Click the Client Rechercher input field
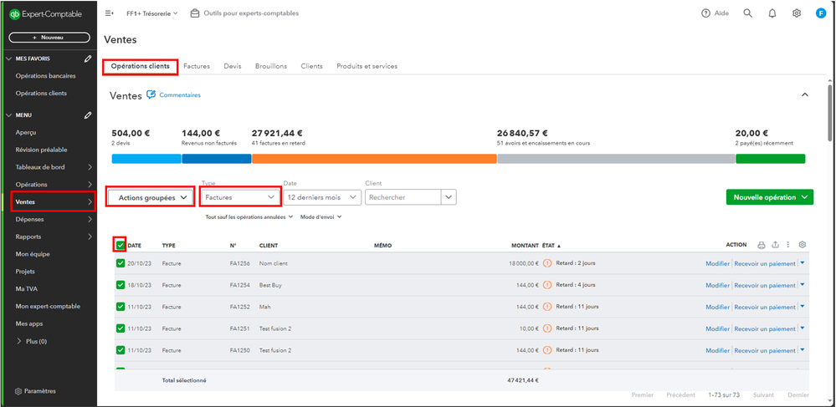Viewport: 836px width, 407px height. pyautogui.click(x=403, y=197)
